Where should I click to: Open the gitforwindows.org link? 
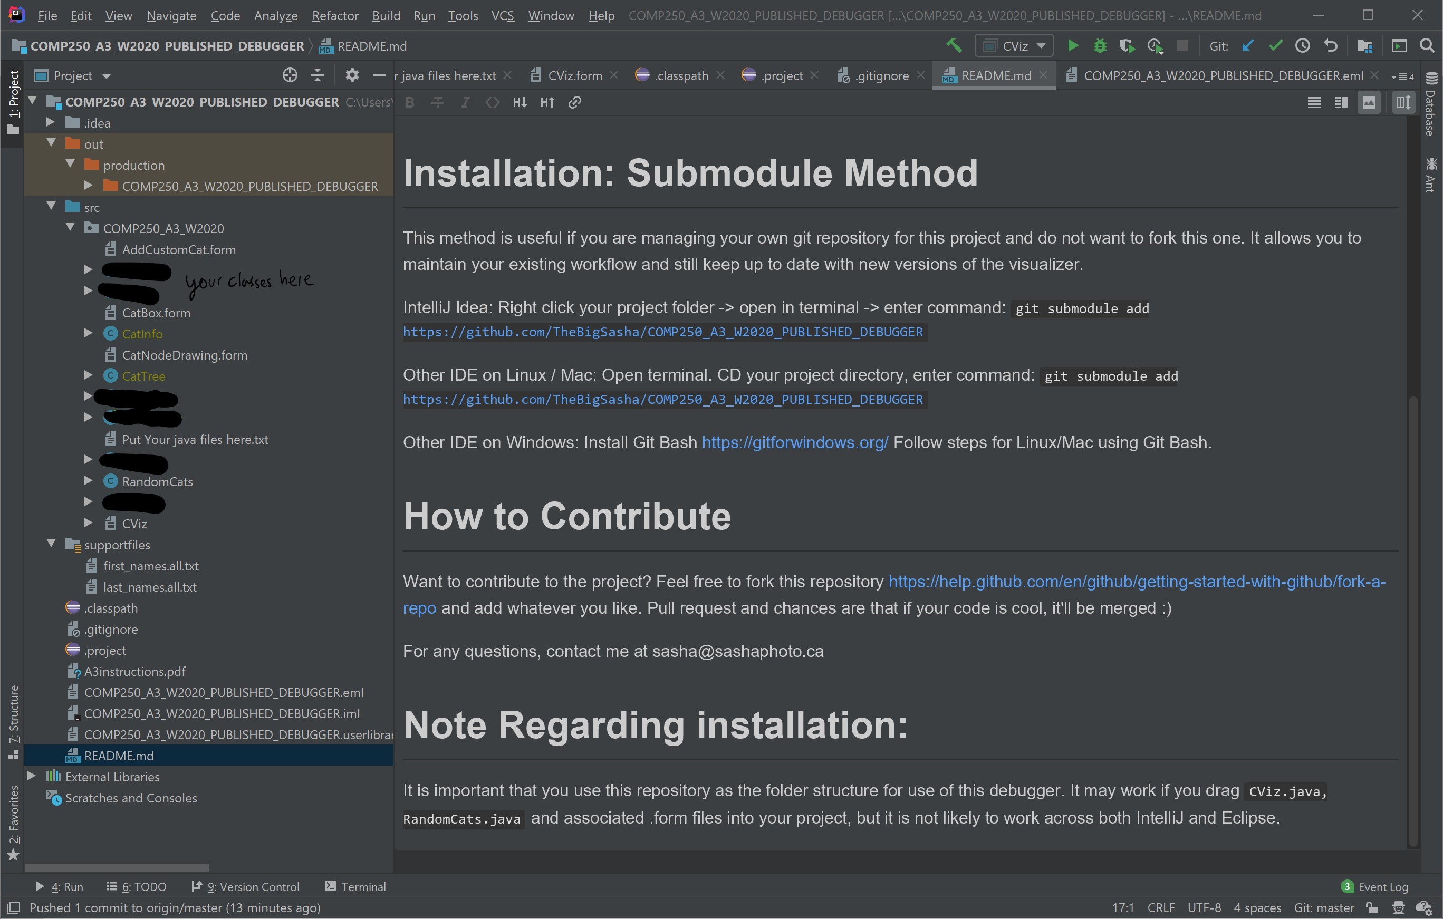(794, 443)
